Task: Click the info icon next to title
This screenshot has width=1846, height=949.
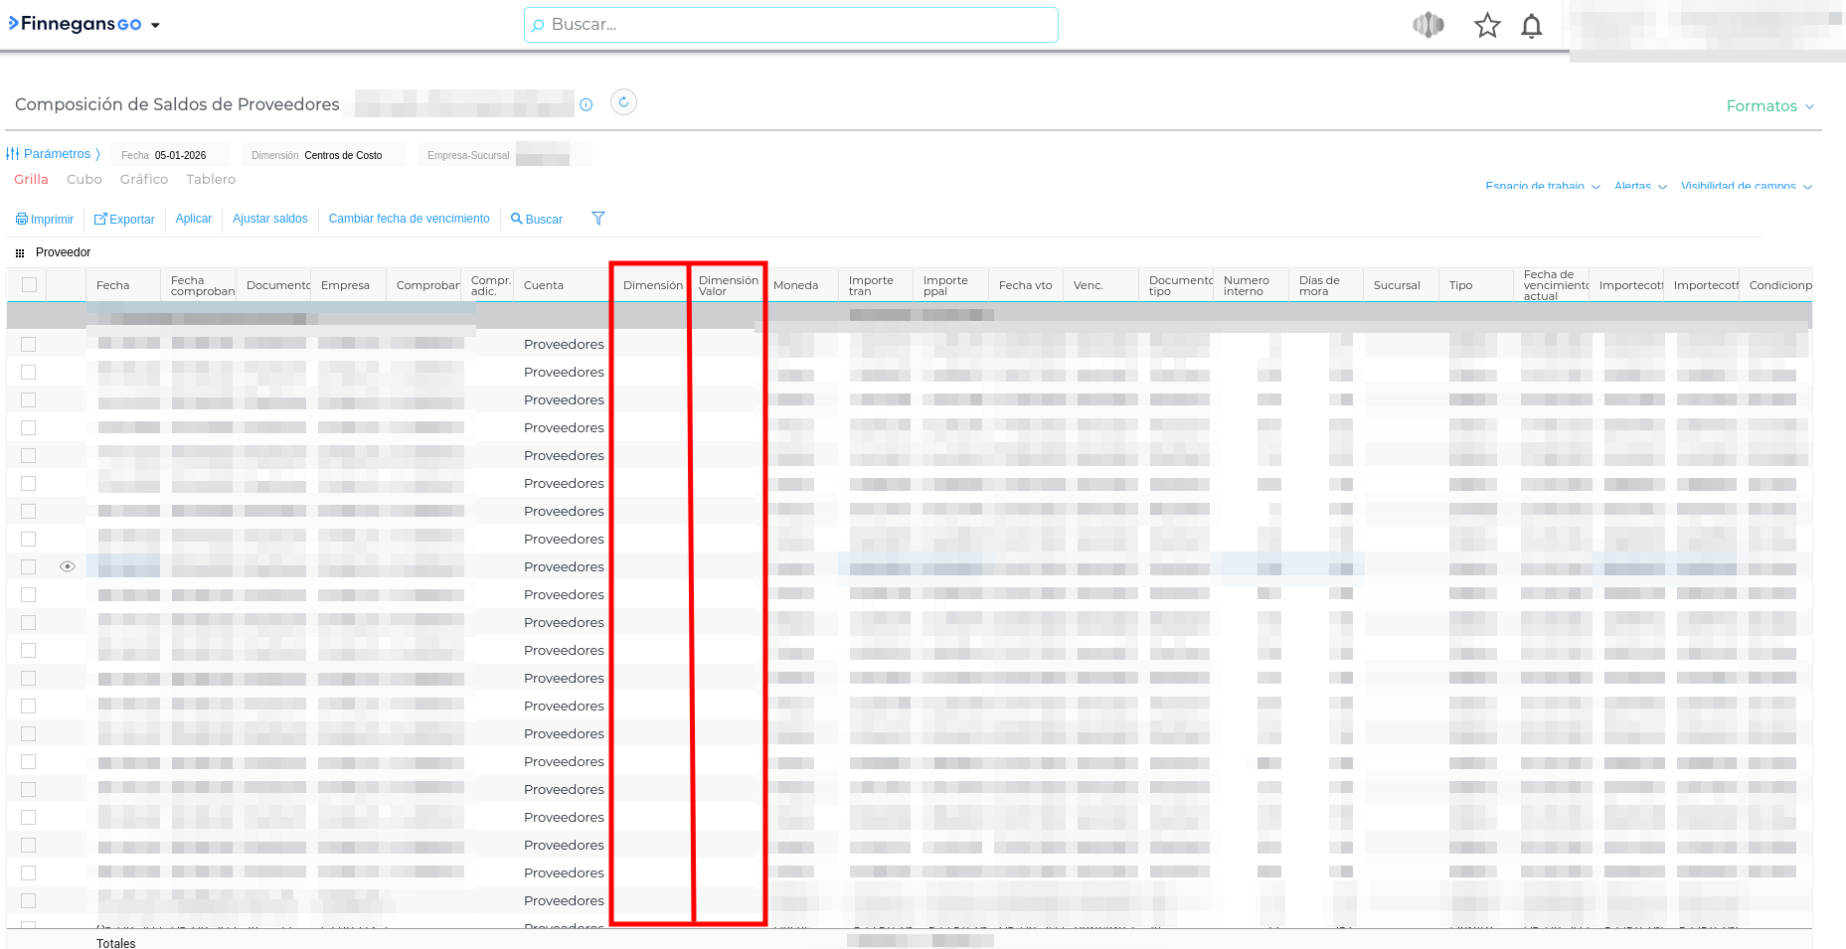Action: pos(587,104)
